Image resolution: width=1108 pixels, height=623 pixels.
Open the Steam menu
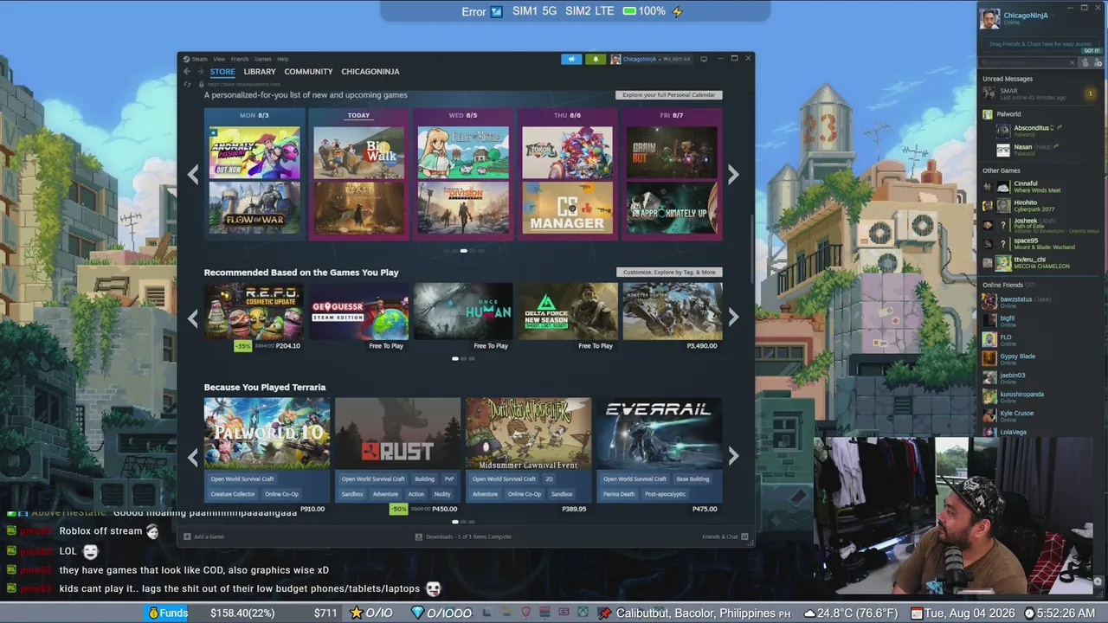[200, 59]
